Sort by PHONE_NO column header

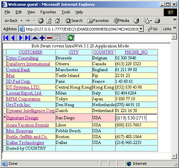136,52
